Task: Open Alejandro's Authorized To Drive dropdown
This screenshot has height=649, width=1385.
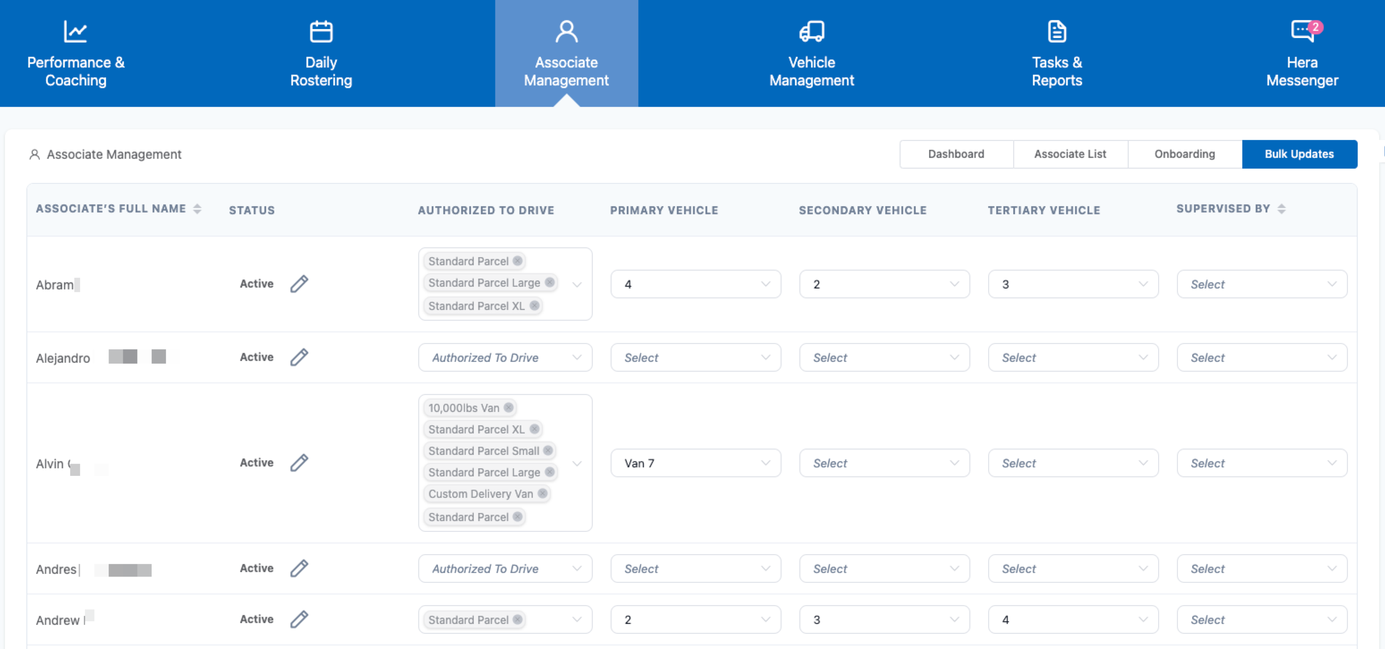Action: [x=505, y=357]
